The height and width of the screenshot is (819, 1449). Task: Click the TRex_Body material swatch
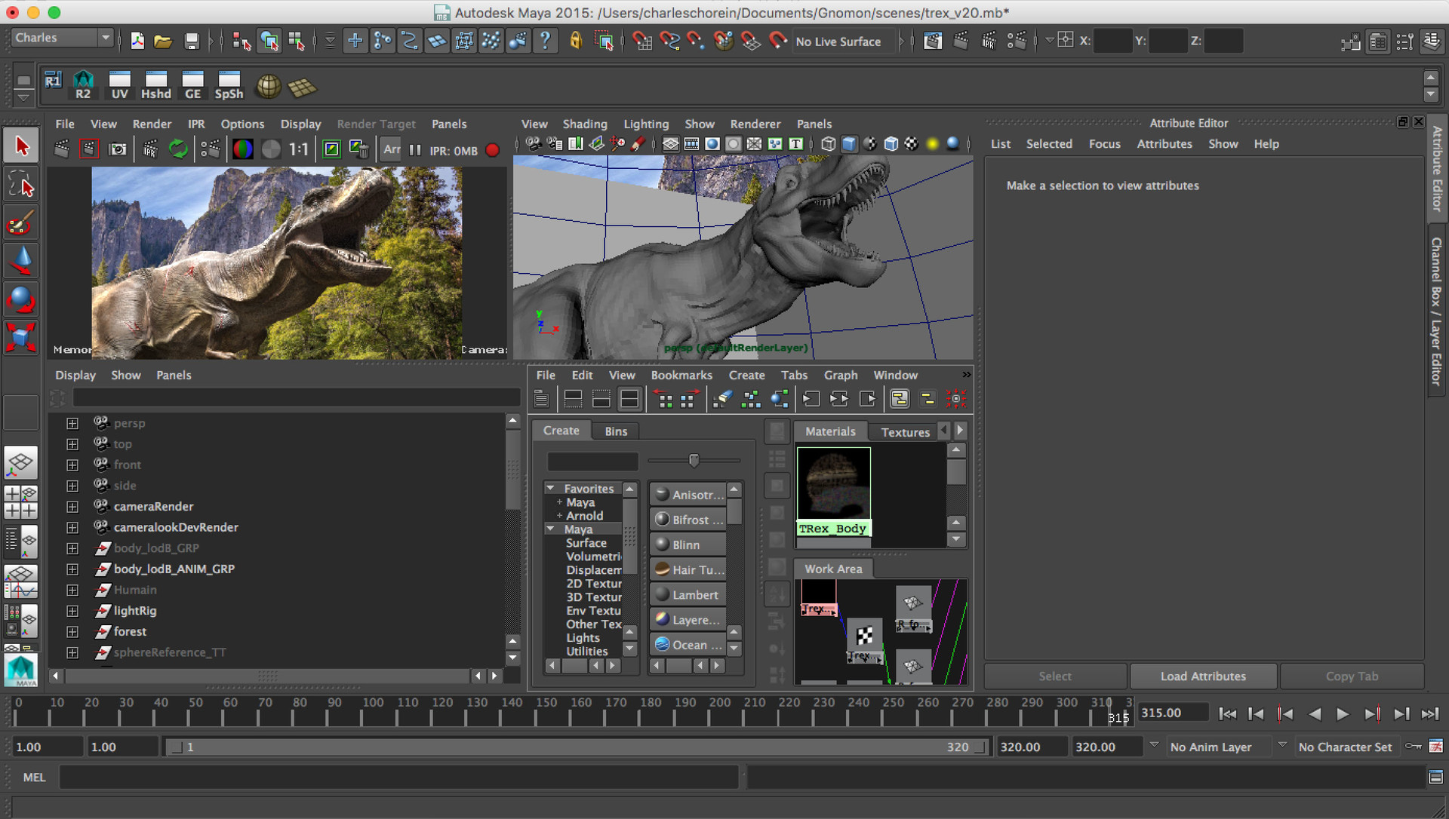pyautogui.click(x=834, y=483)
